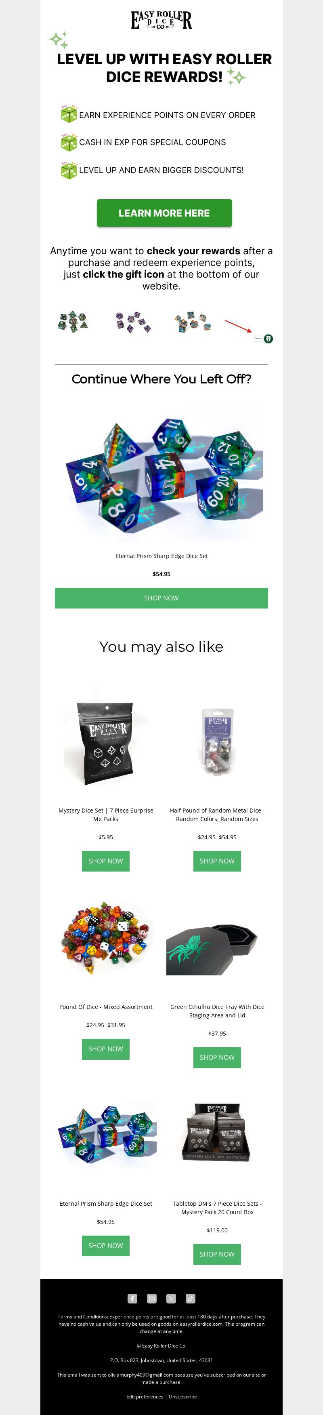This screenshot has width=323, height=1415.
Task: Click Shop Now under Green Cthulhu Dice Tray
Action: pyautogui.click(x=217, y=1057)
